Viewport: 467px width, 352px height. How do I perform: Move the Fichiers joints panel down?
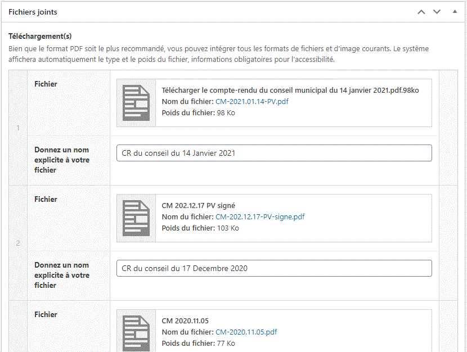437,12
